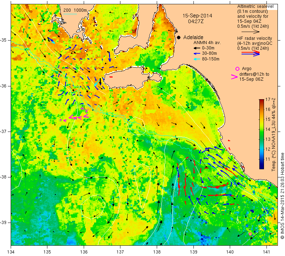Click the '(4-12h avg)noQC' legend text
Image resolution: width=285 pixels, height=256 pixels.
255,43
